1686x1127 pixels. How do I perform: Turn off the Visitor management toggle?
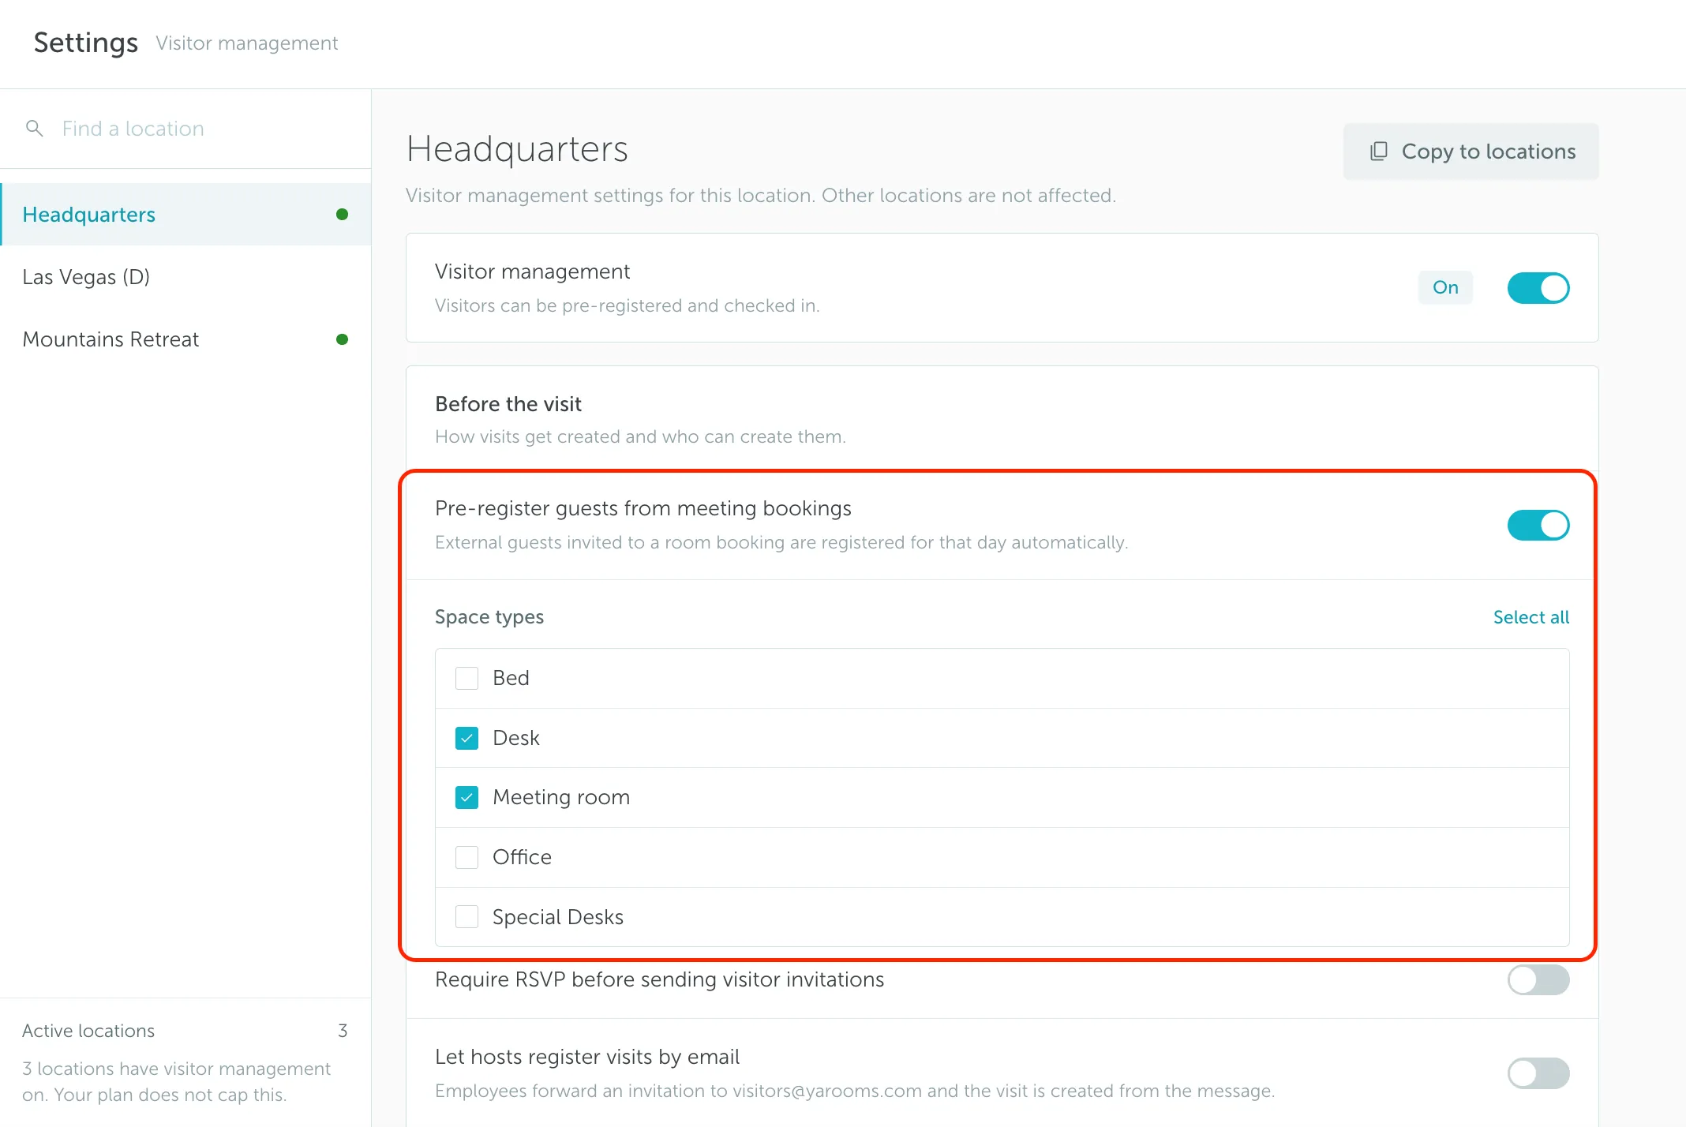(x=1538, y=287)
